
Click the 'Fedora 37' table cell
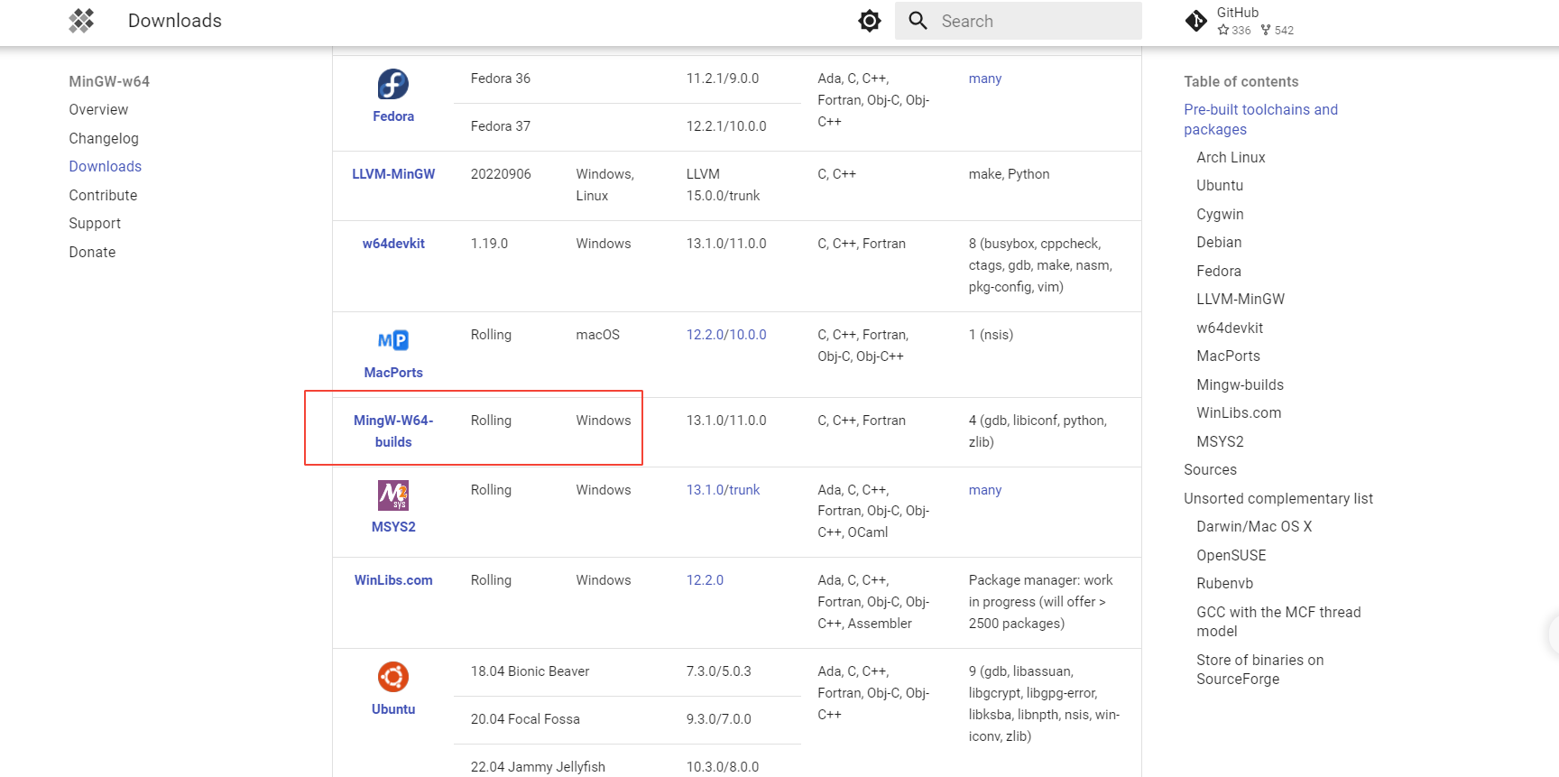[500, 126]
